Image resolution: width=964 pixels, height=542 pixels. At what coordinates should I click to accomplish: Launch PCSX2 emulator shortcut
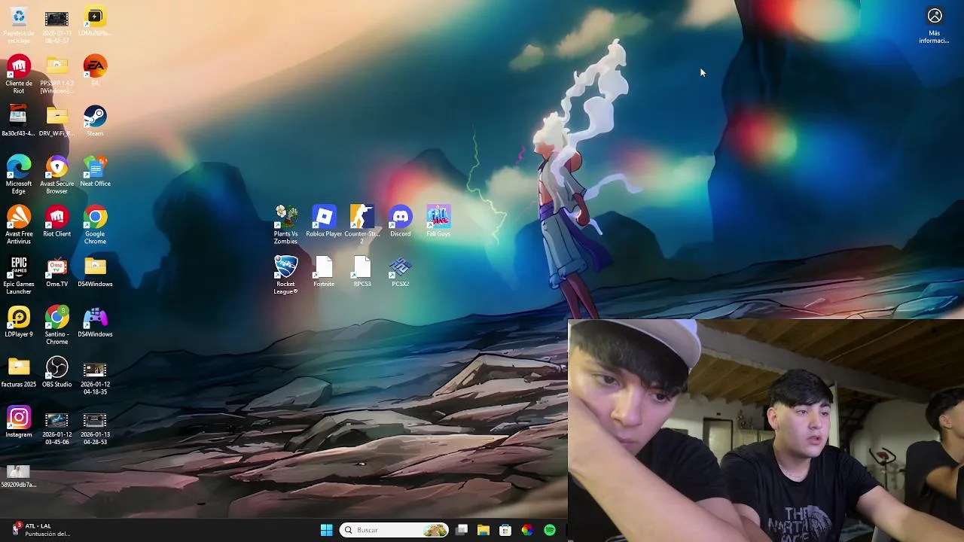pyautogui.click(x=401, y=272)
